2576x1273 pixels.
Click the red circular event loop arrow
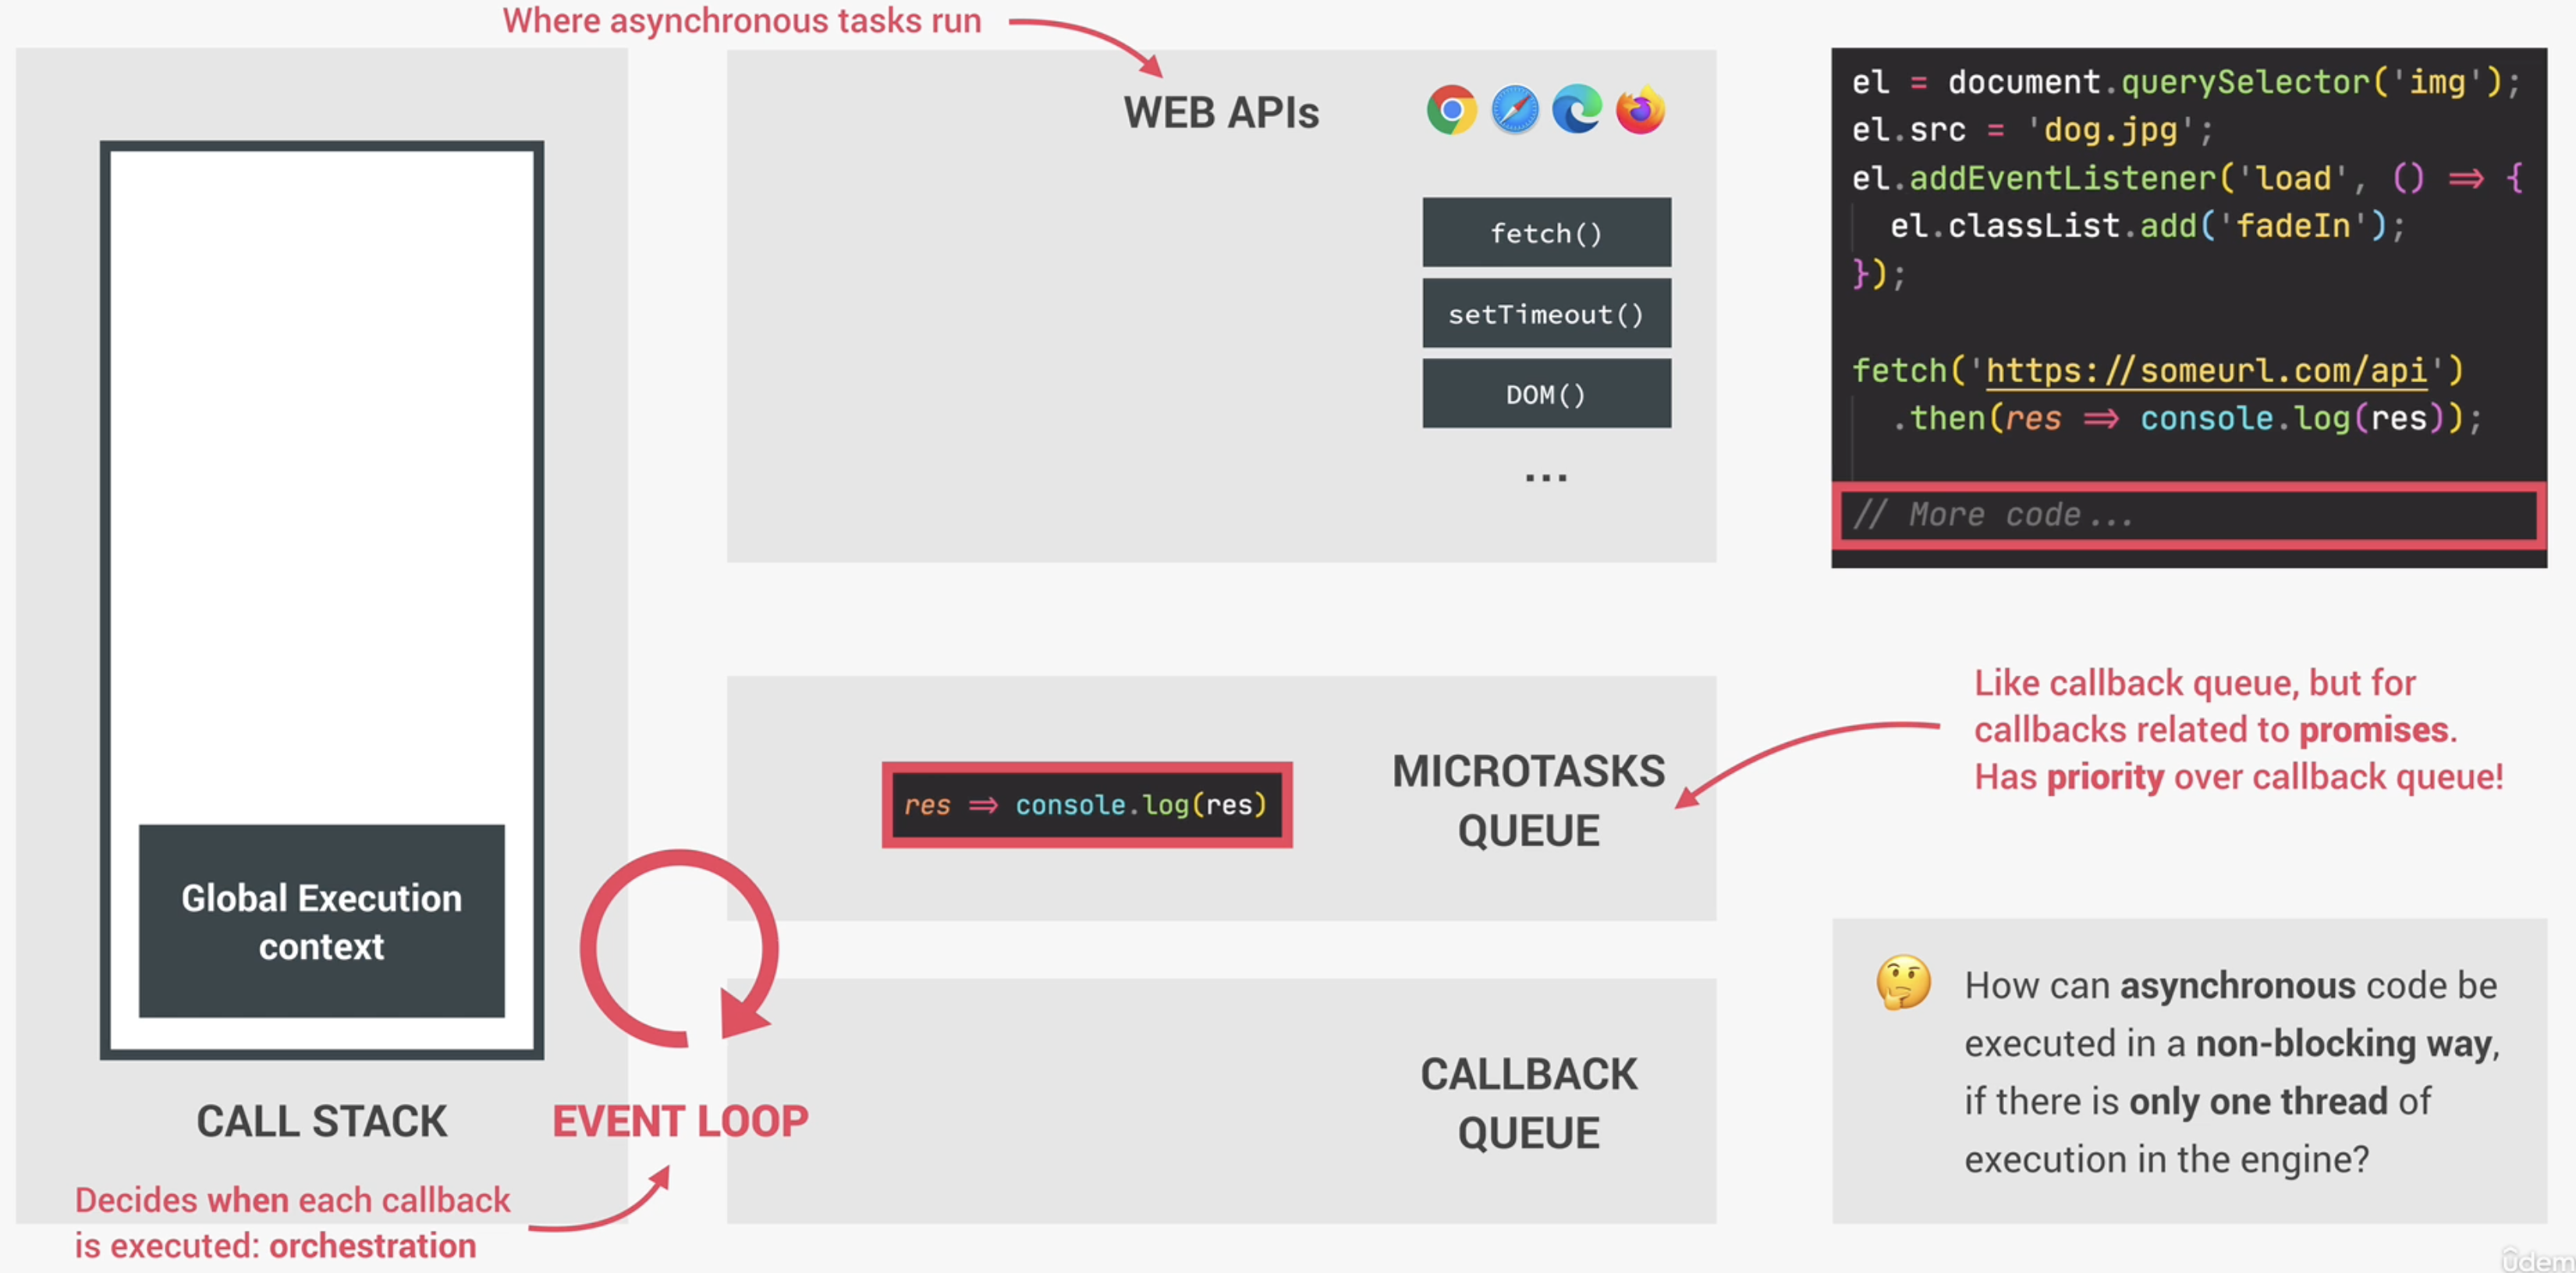pyautogui.click(x=680, y=947)
